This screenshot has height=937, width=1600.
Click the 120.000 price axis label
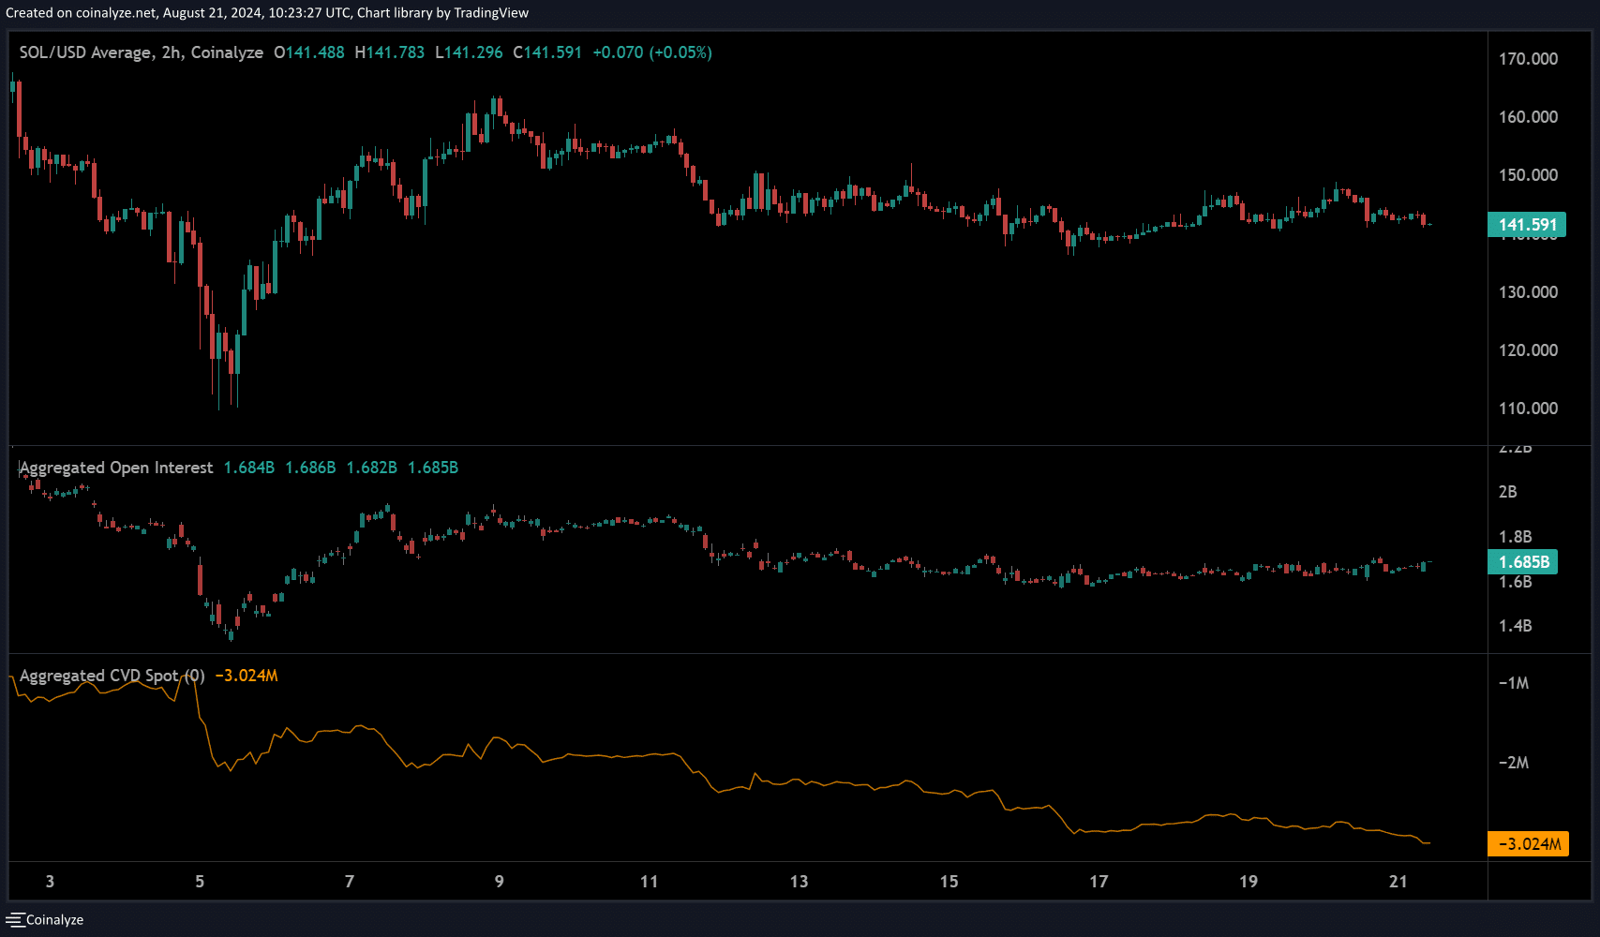[x=1528, y=350]
